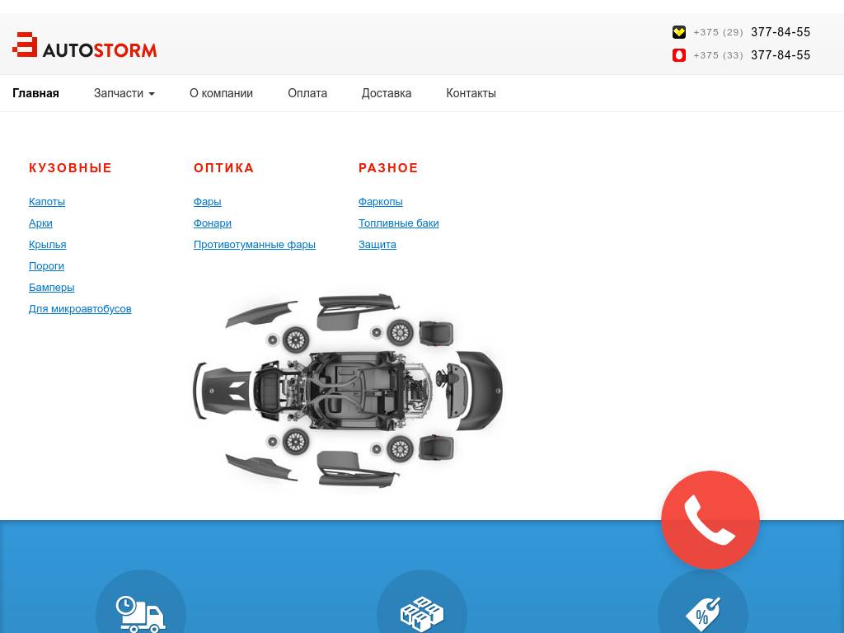Select the Для микроавтобусов link
This screenshot has height=633, width=844.
80,309
